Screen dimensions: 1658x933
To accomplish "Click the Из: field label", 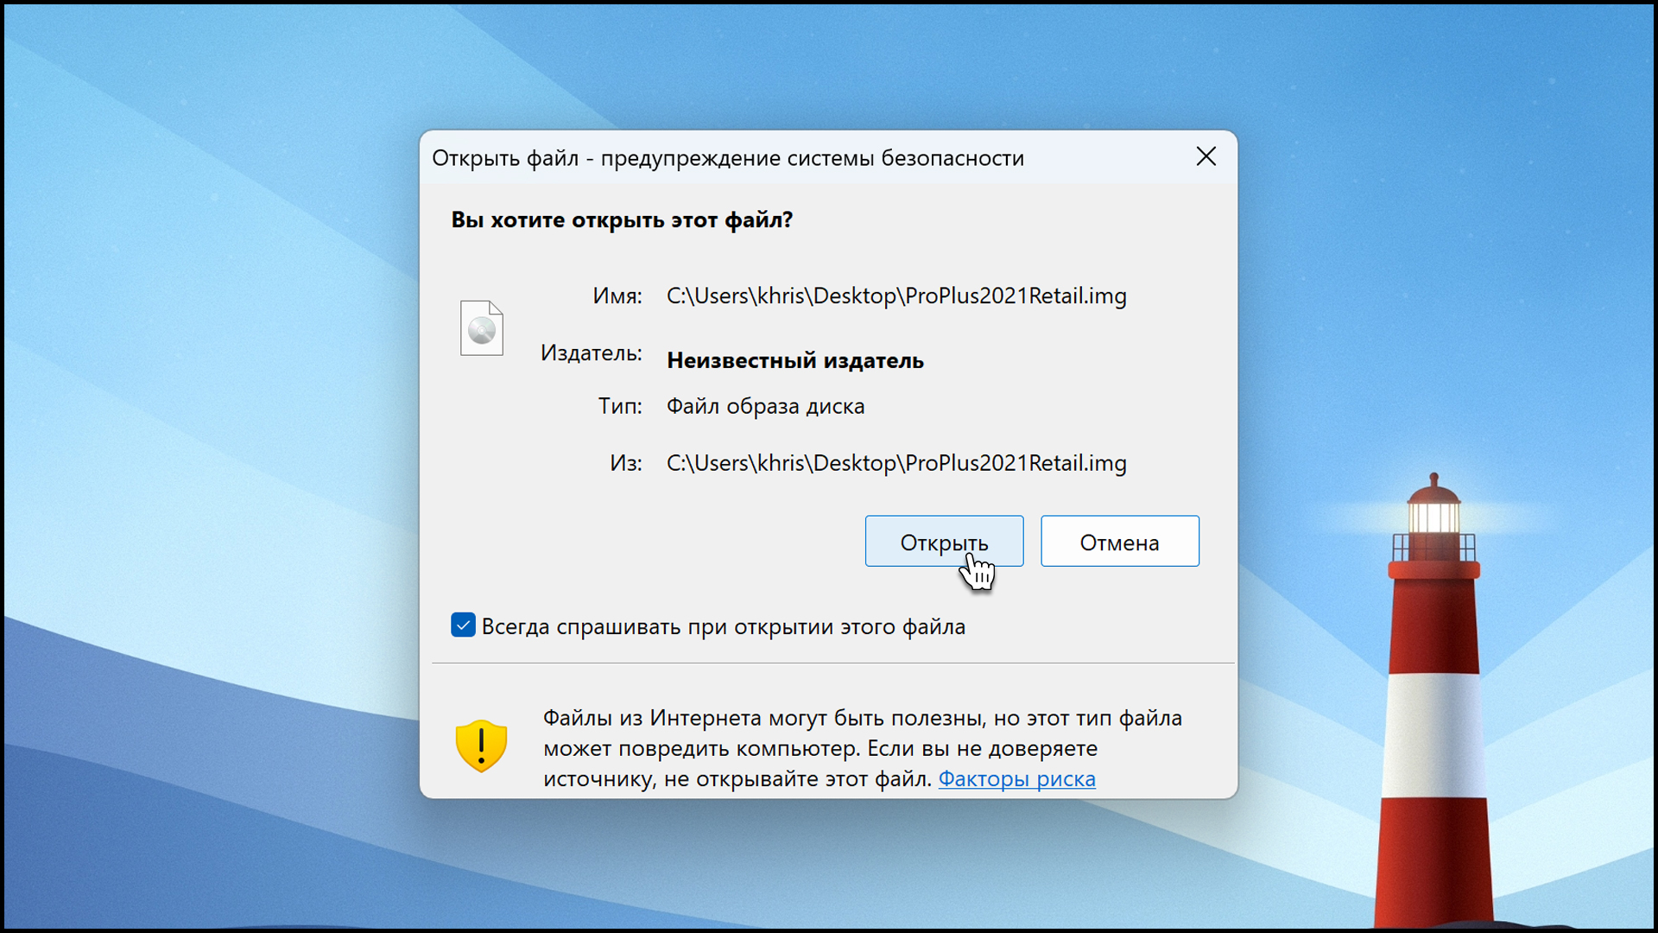I will [x=625, y=463].
